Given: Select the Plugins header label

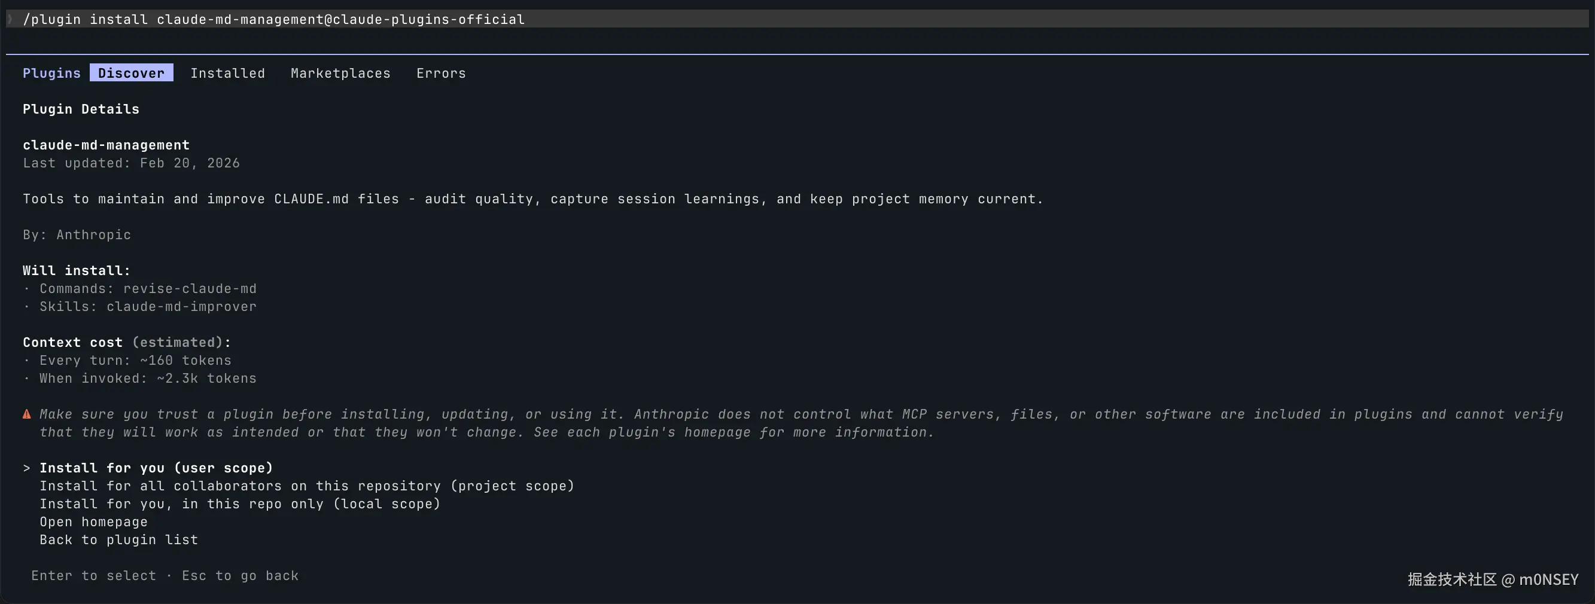Looking at the screenshot, I should (51, 73).
